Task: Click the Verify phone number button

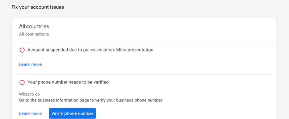Action: point(73,113)
